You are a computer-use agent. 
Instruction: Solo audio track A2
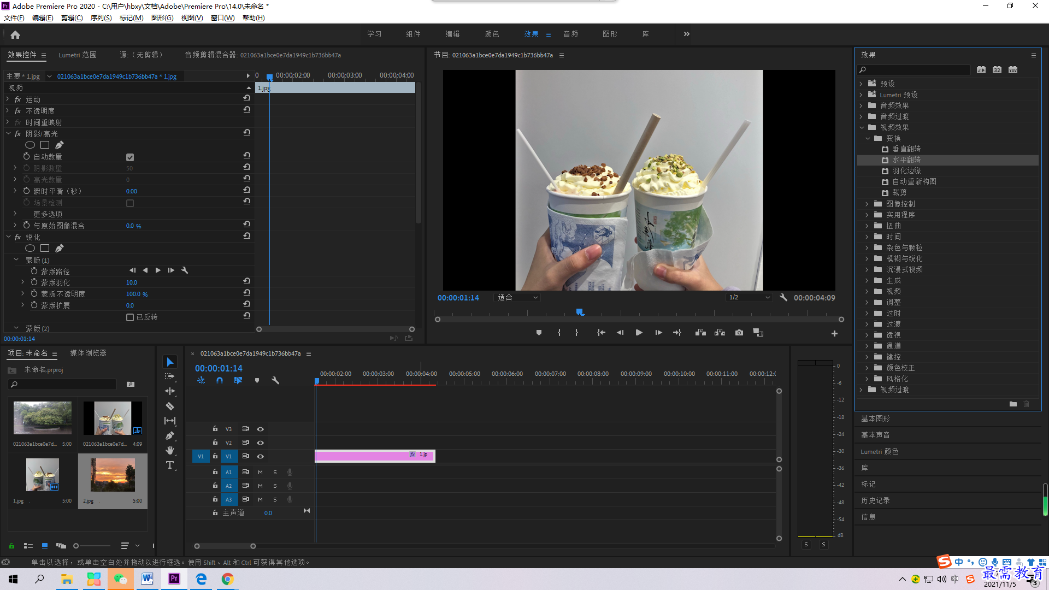(x=275, y=486)
